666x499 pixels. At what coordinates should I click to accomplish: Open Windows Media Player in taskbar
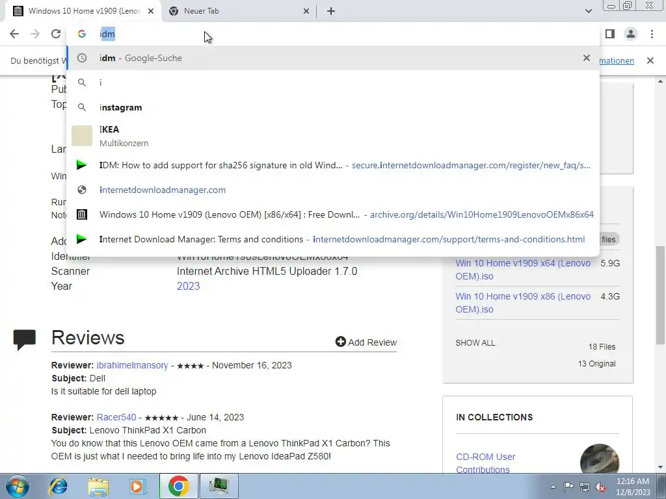point(137,486)
